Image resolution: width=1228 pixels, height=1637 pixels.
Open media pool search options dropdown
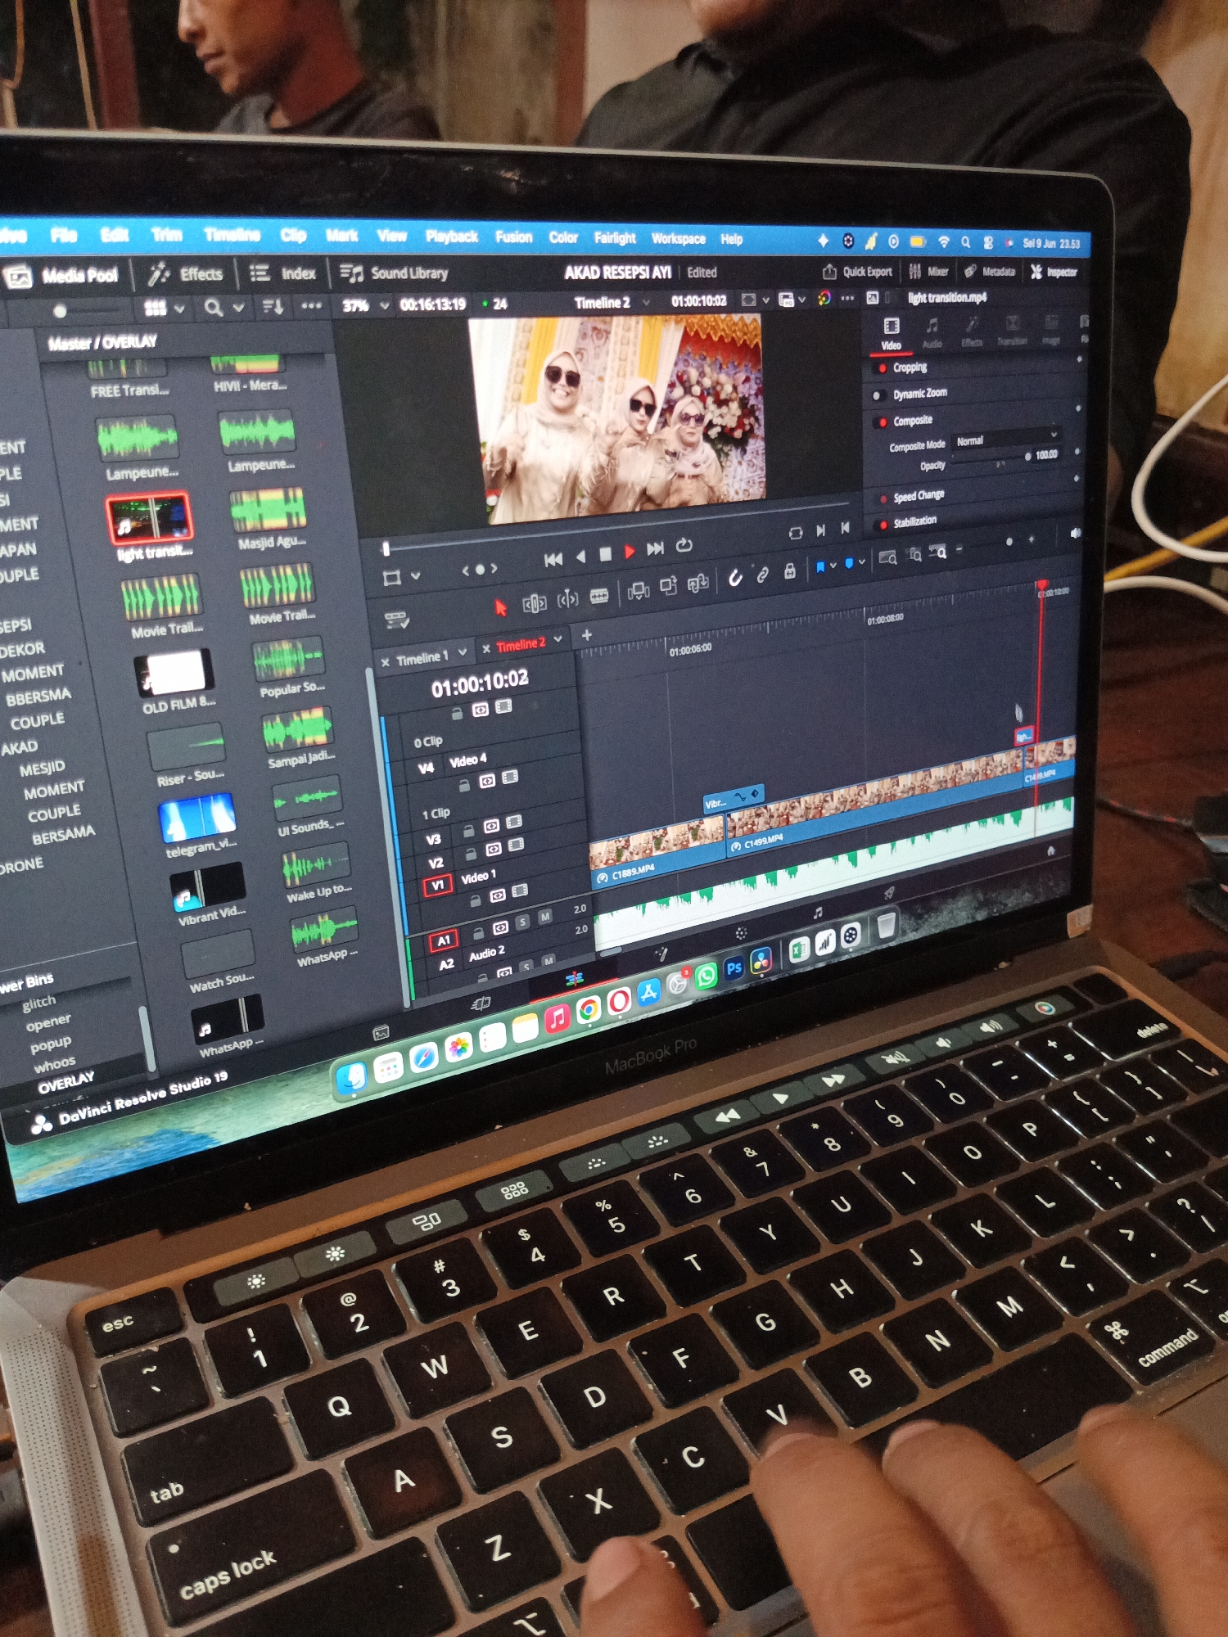coord(238,307)
